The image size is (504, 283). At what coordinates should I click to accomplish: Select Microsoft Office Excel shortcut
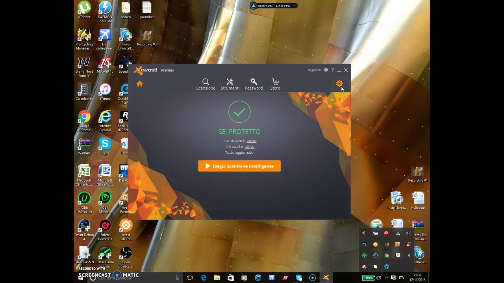point(84,175)
